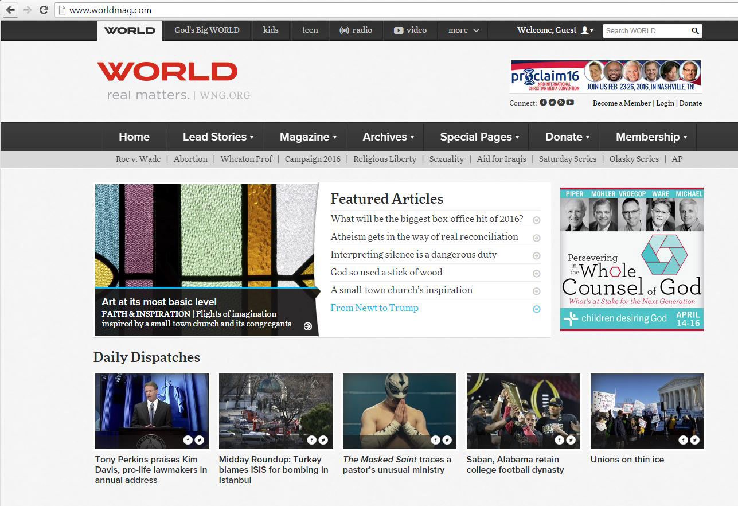The height and width of the screenshot is (506, 738).
Task: Open the RSS feed icon next to Connect
Action: pos(561,103)
